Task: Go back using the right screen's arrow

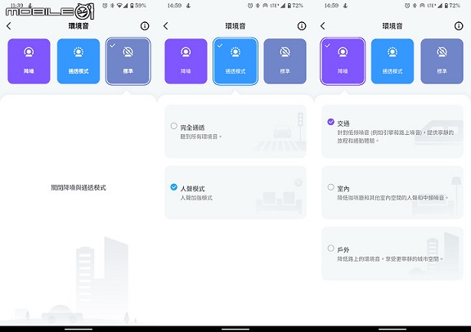Action: tap(323, 26)
